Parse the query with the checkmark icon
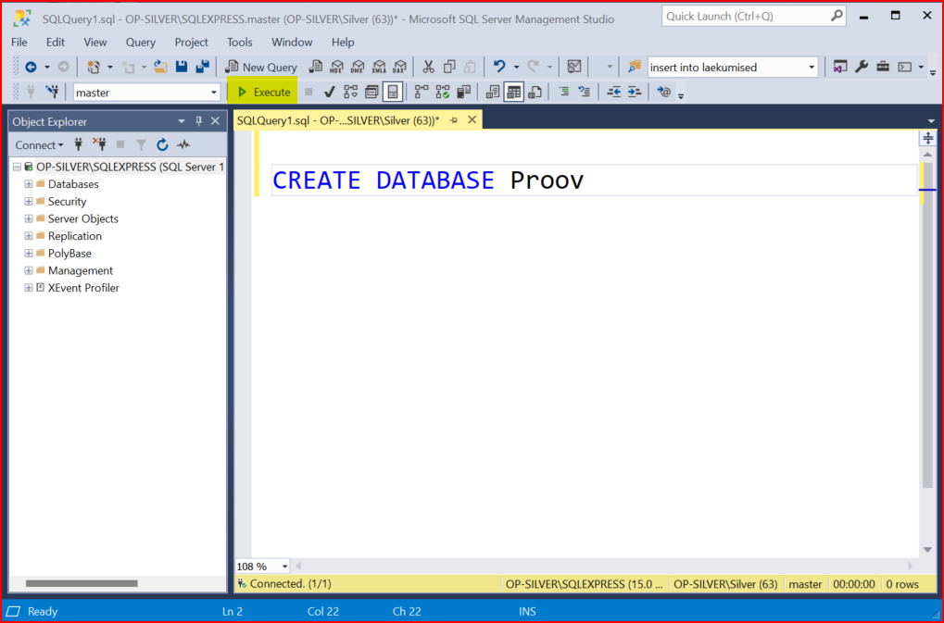This screenshot has width=944, height=623. click(329, 92)
